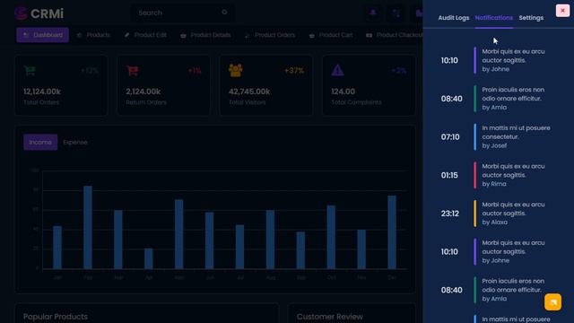The height and width of the screenshot is (323, 574).
Task: Open the Product Details menu item
Action: 205,35
